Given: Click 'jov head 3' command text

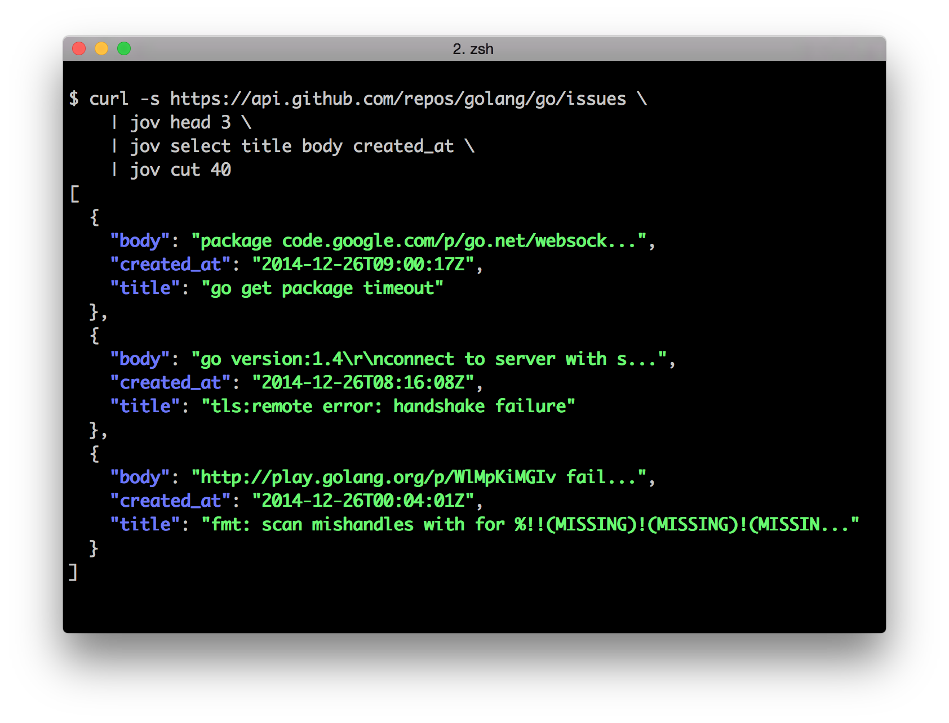Looking at the screenshot, I should (x=180, y=123).
